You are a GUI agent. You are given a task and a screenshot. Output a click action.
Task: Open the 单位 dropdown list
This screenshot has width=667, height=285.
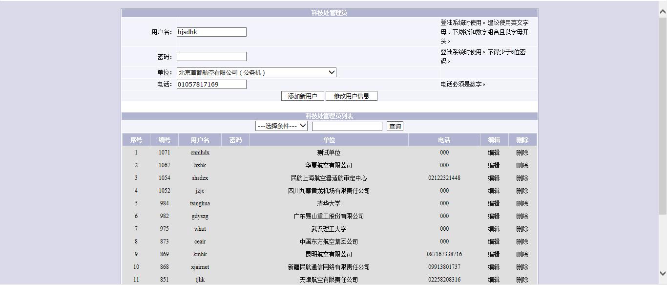[256, 72]
